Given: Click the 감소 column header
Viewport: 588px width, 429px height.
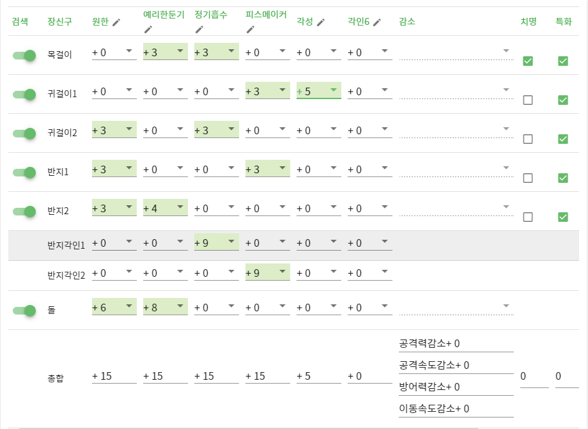Looking at the screenshot, I should pos(407,22).
